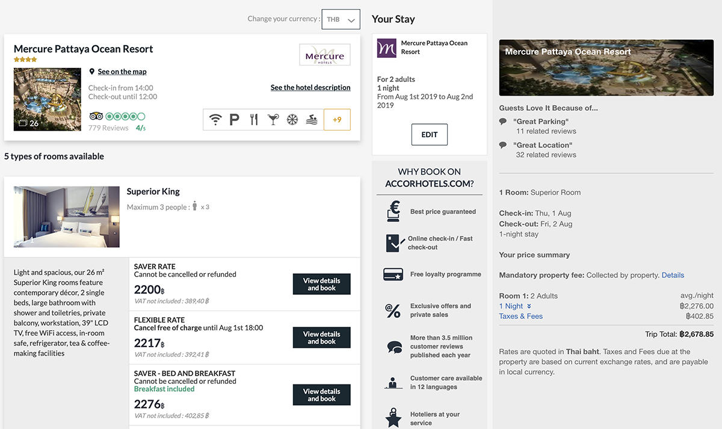722x429 pixels.
Task: Click the Mercure Pattaya Ocean Resort banner image
Action: pyautogui.click(x=606, y=67)
